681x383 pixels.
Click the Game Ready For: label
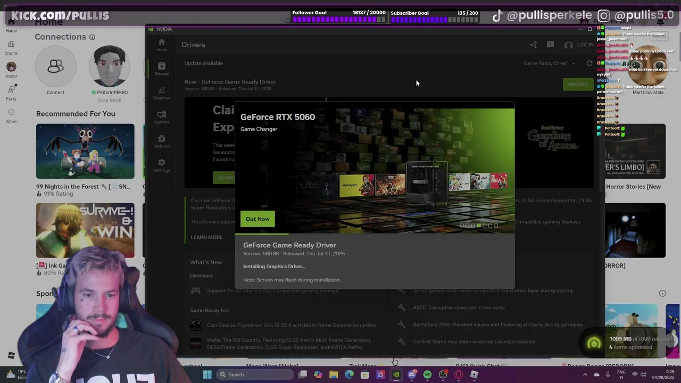[210, 310]
